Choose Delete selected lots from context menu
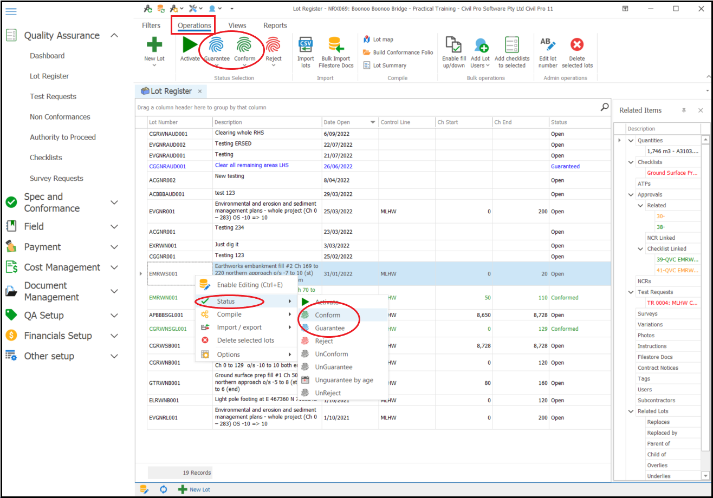The height and width of the screenshot is (498, 713). 245,340
